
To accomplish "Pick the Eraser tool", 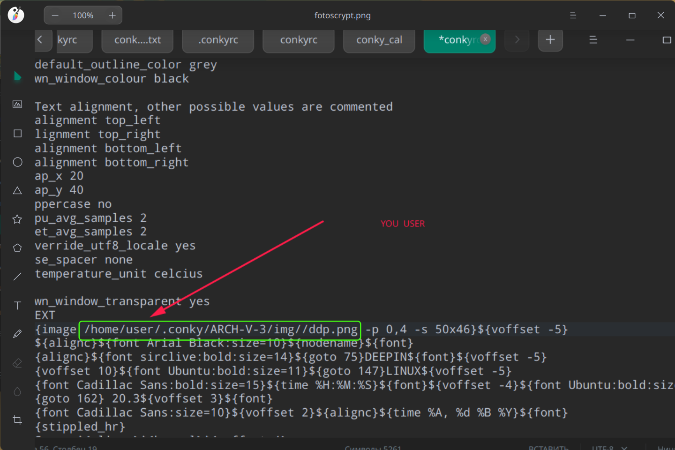I will (17, 363).
